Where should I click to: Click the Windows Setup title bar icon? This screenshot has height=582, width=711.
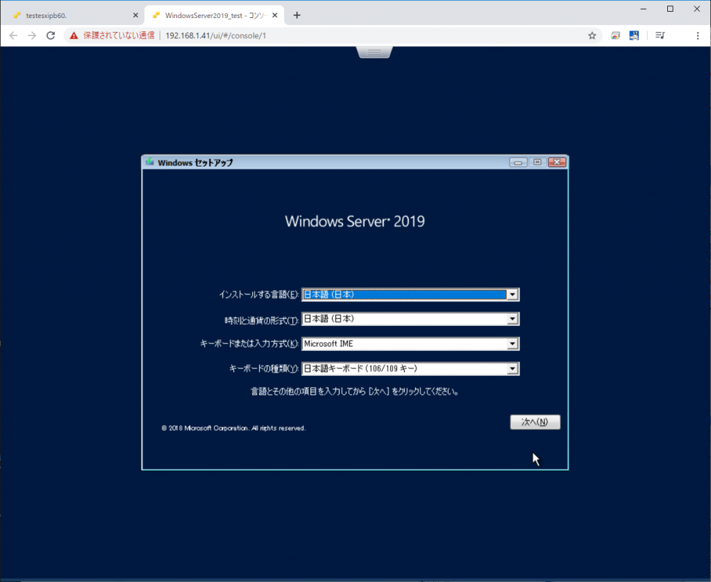(150, 162)
